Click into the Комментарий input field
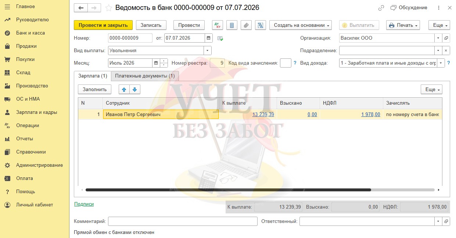 183,221
